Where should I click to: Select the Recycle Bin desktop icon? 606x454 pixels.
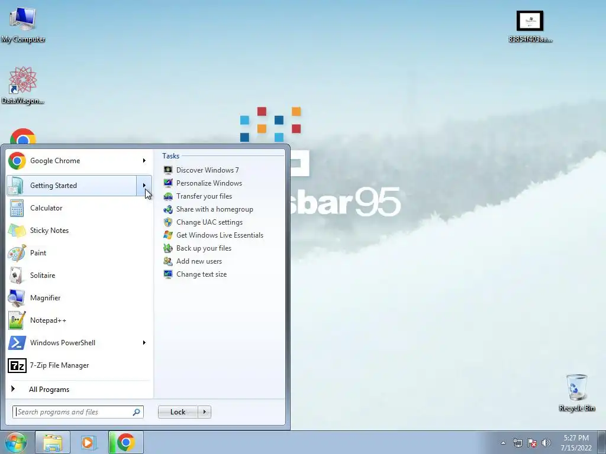576,393
